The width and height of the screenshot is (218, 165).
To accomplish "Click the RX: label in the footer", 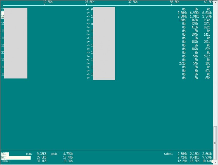I will pos(4,158).
